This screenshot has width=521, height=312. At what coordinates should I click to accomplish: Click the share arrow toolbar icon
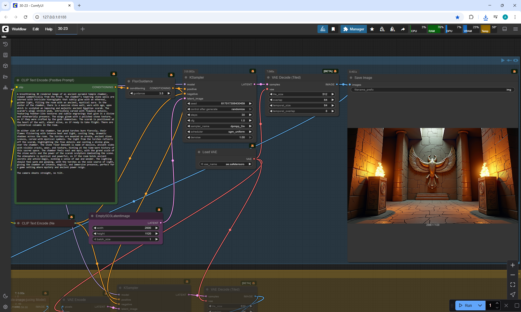[403, 29]
